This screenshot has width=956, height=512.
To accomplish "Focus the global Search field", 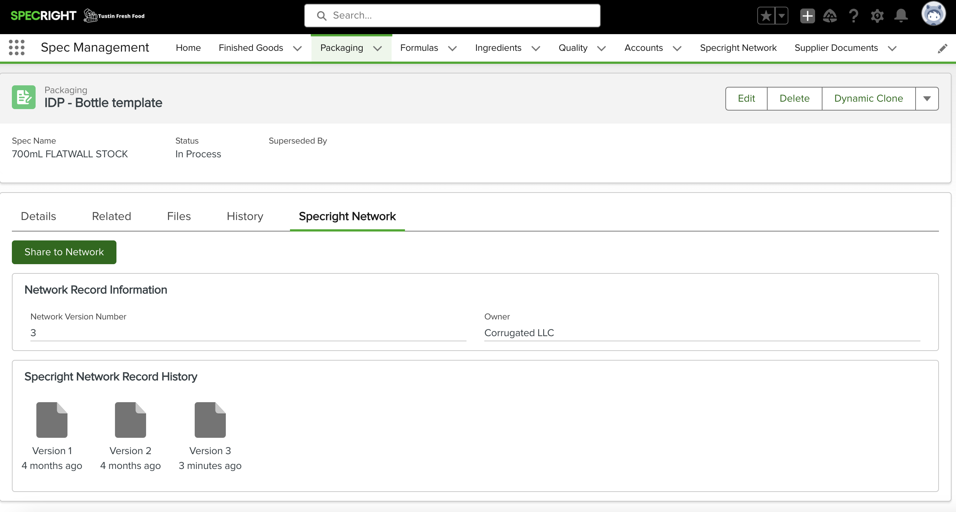I will coord(452,16).
